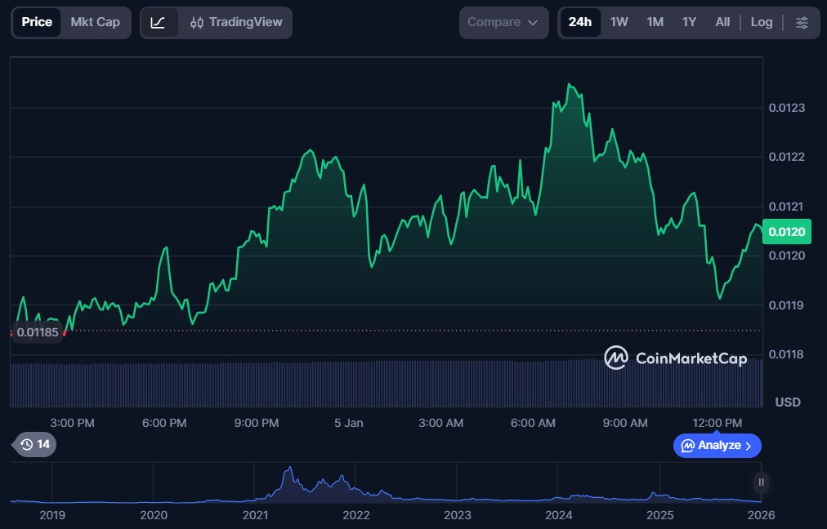Click the price peak near 7:30 AM
The height and width of the screenshot is (529, 827).
coord(570,85)
